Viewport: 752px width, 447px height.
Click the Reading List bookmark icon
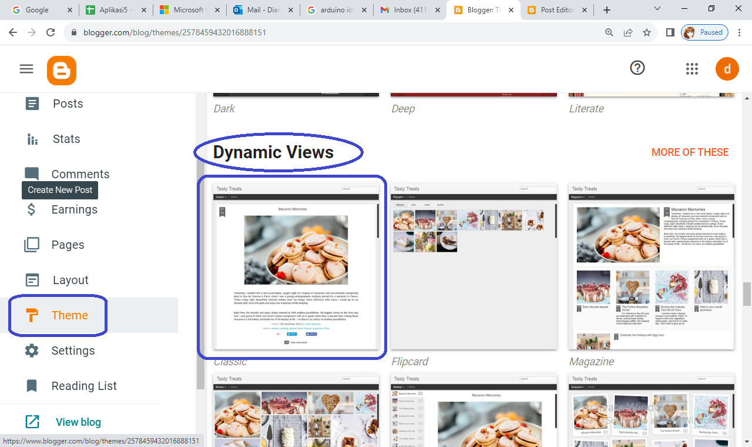click(32, 386)
